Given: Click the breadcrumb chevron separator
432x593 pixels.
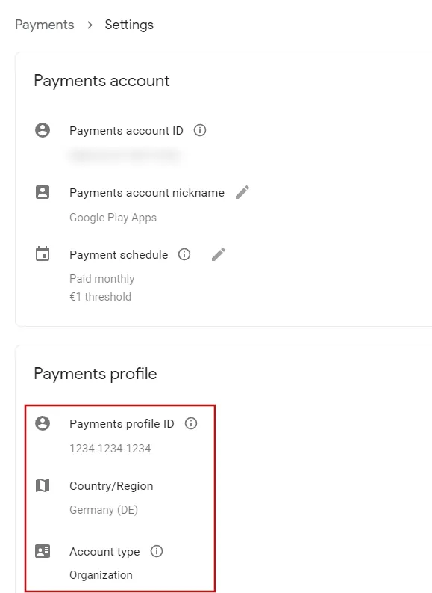Looking at the screenshot, I should [x=90, y=25].
